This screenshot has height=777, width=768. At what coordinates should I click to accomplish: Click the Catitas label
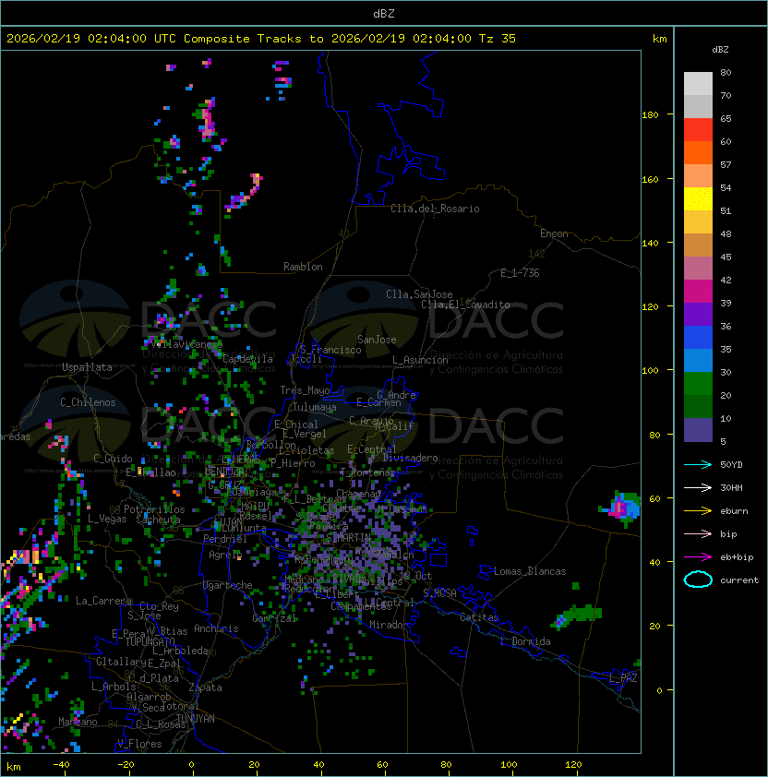click(x=479, y=617)
